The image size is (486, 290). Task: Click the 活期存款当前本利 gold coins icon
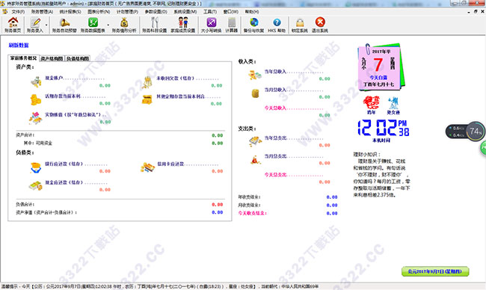pos(35,99)
